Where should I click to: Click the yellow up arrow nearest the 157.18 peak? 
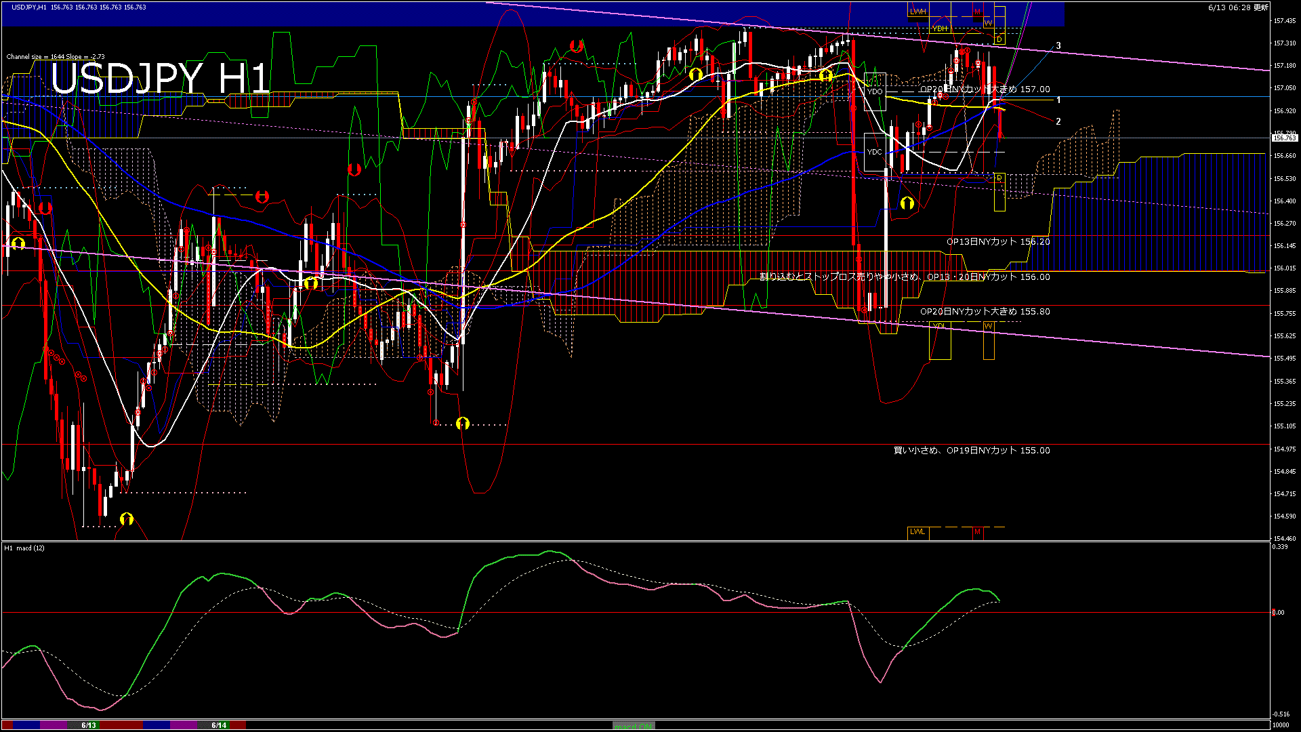pos(695,73)
